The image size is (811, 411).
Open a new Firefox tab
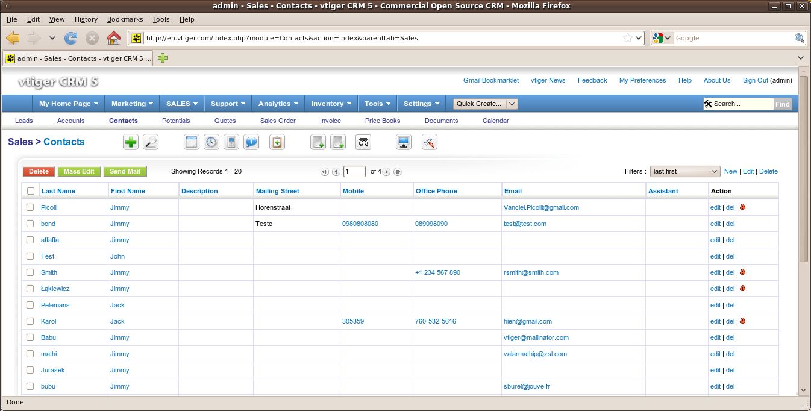[163, 58]
